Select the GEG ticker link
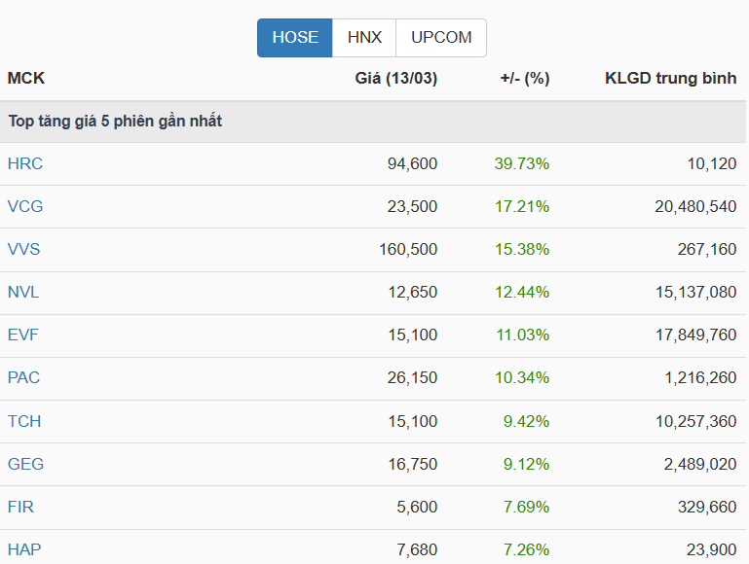The width and height of the screenshot is (749, 564). (x=26, y=464)
